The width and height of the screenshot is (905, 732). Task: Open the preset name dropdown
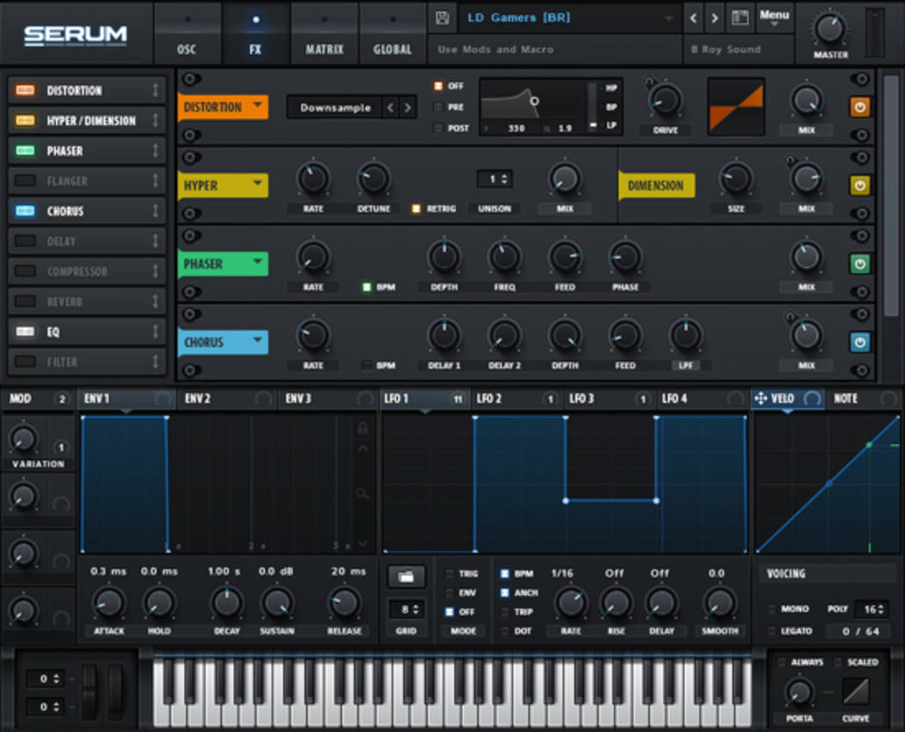click(x=668, y=18)
